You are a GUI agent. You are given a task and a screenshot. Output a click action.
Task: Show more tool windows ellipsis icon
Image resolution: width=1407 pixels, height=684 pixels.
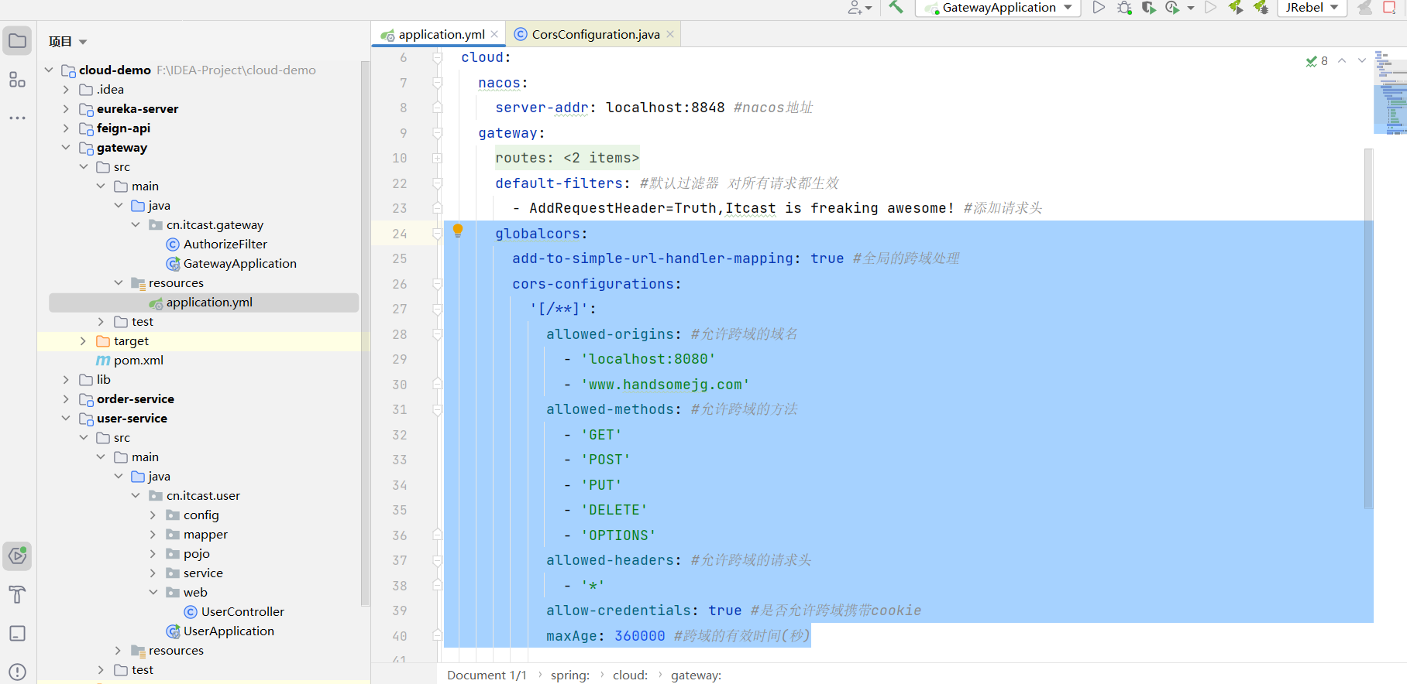point(17,118)
